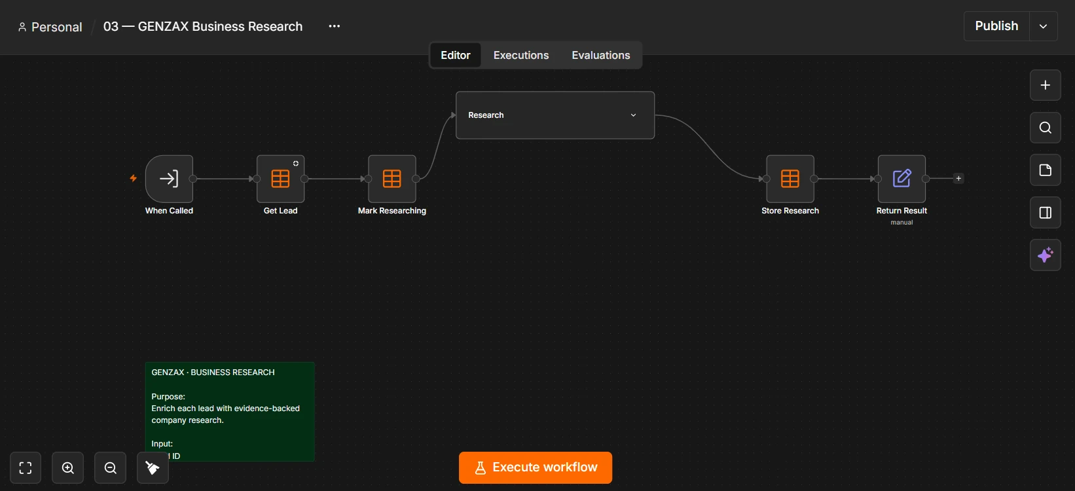Open the Evaluations tab
Viewport: 1075px width, 491px height.
601,55
